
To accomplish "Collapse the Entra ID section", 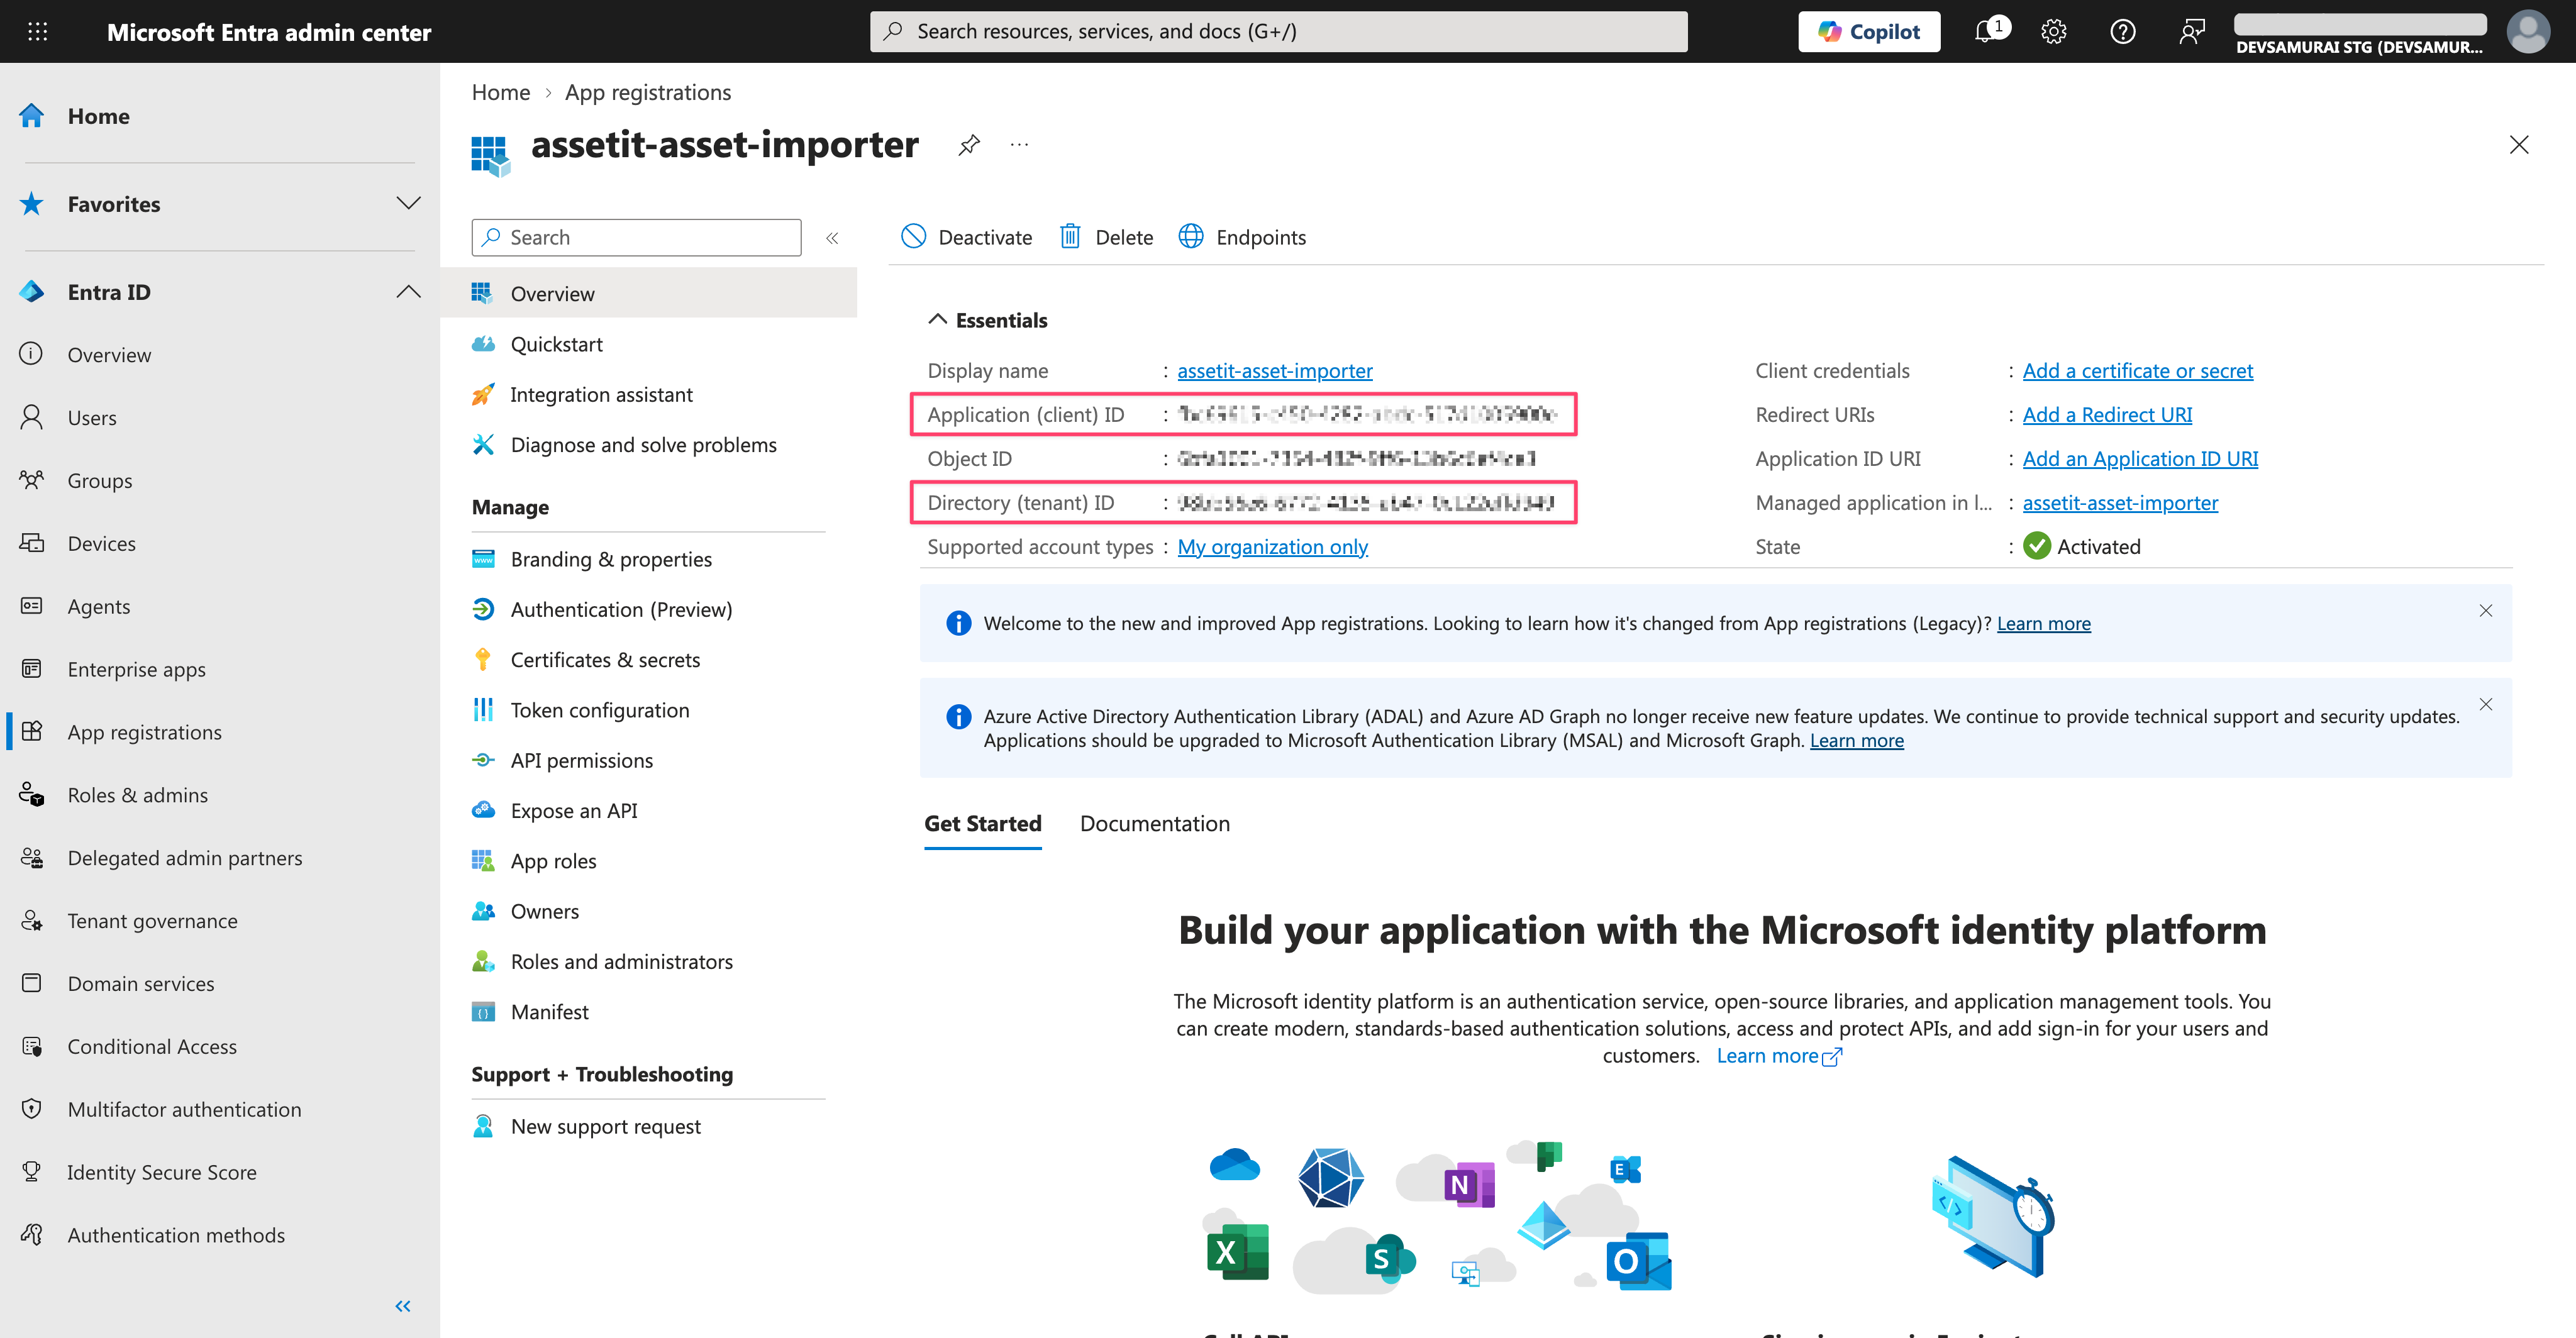I will [408, 292].
